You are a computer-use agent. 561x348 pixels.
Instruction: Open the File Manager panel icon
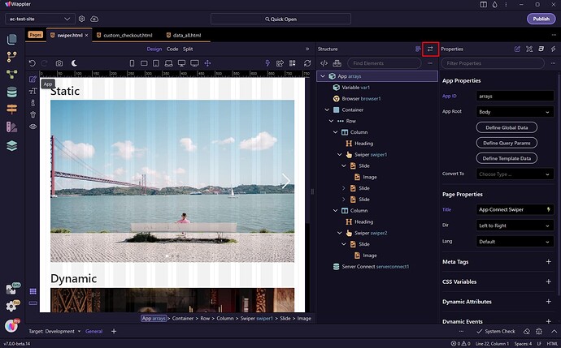(x=11, y=39)
